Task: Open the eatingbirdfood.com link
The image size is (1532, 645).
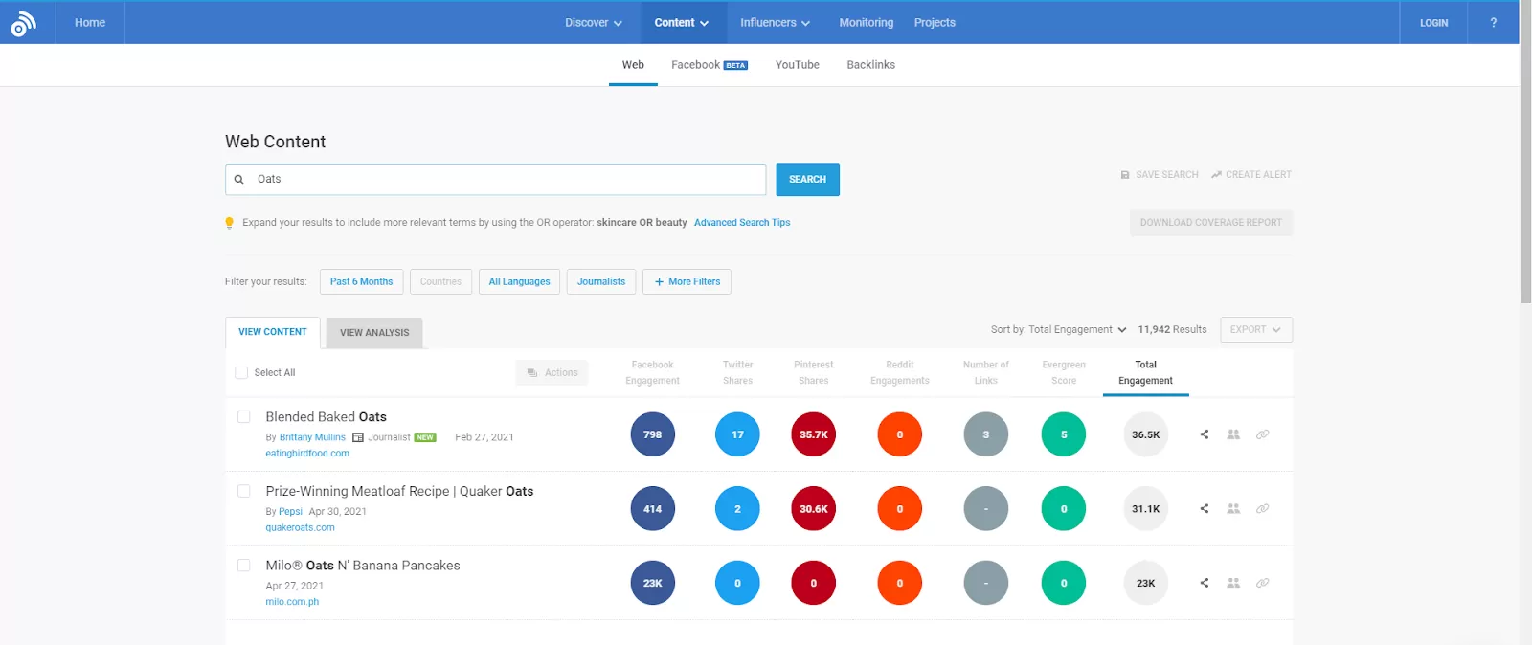Action: click(307, 454)
